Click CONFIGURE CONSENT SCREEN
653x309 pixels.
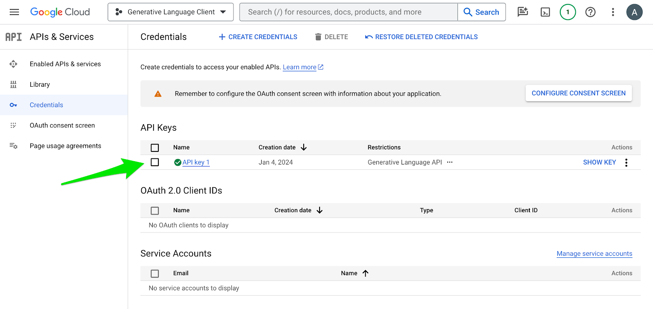[x=578, y=93]
